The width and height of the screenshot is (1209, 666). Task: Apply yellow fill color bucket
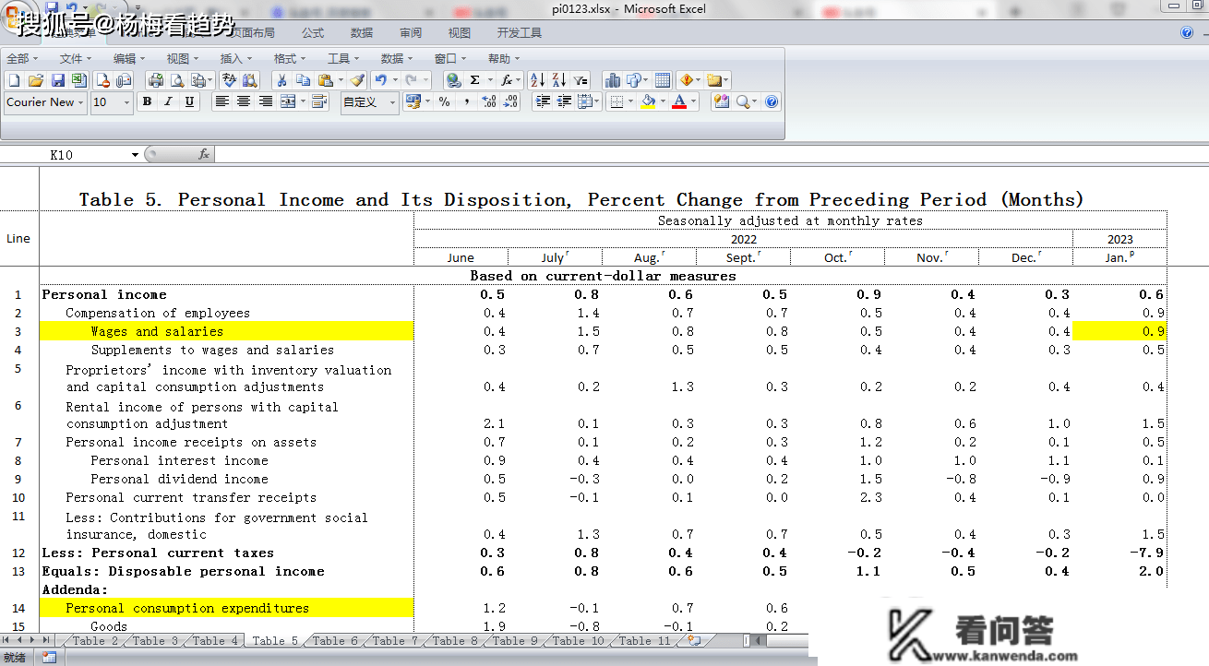(648, 101)
